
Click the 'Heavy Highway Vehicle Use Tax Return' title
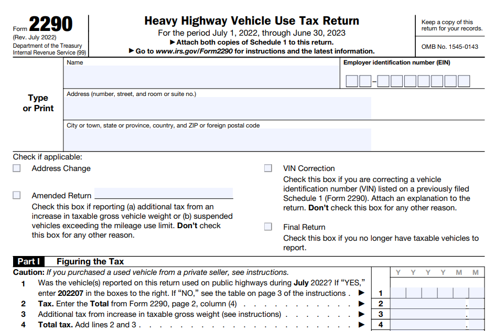click(252, 21)
